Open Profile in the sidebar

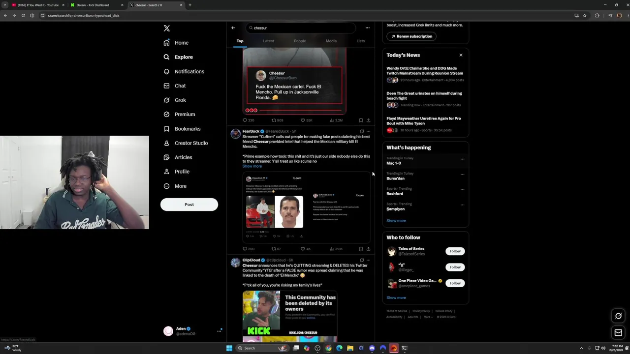click(x=176, y=172)
